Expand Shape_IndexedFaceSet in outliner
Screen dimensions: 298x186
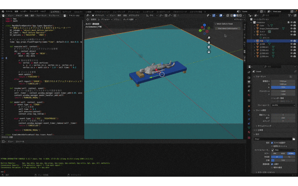coord(255,28)
